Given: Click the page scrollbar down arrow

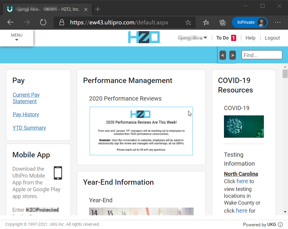Looking at the screenshot, I should (x=285, y=212).
